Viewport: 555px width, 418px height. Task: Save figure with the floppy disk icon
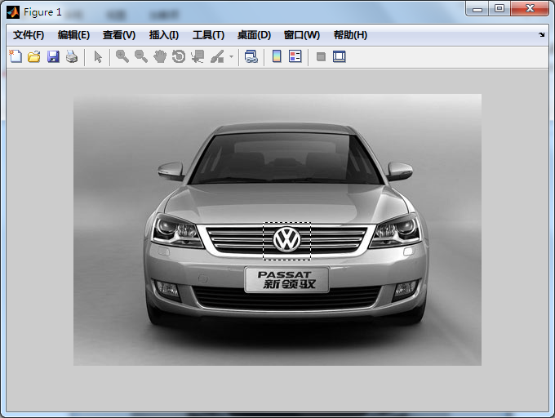click(x=53, y=56)
